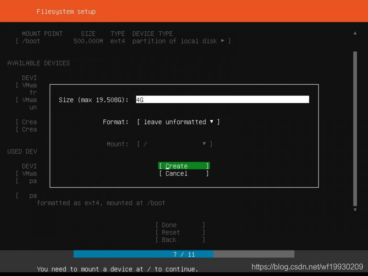Click the vertical scrollbar thumb

coord(355,128)
